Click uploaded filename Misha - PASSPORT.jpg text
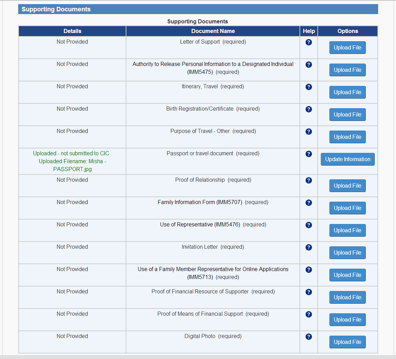396x359 pixels. point(72,165)
